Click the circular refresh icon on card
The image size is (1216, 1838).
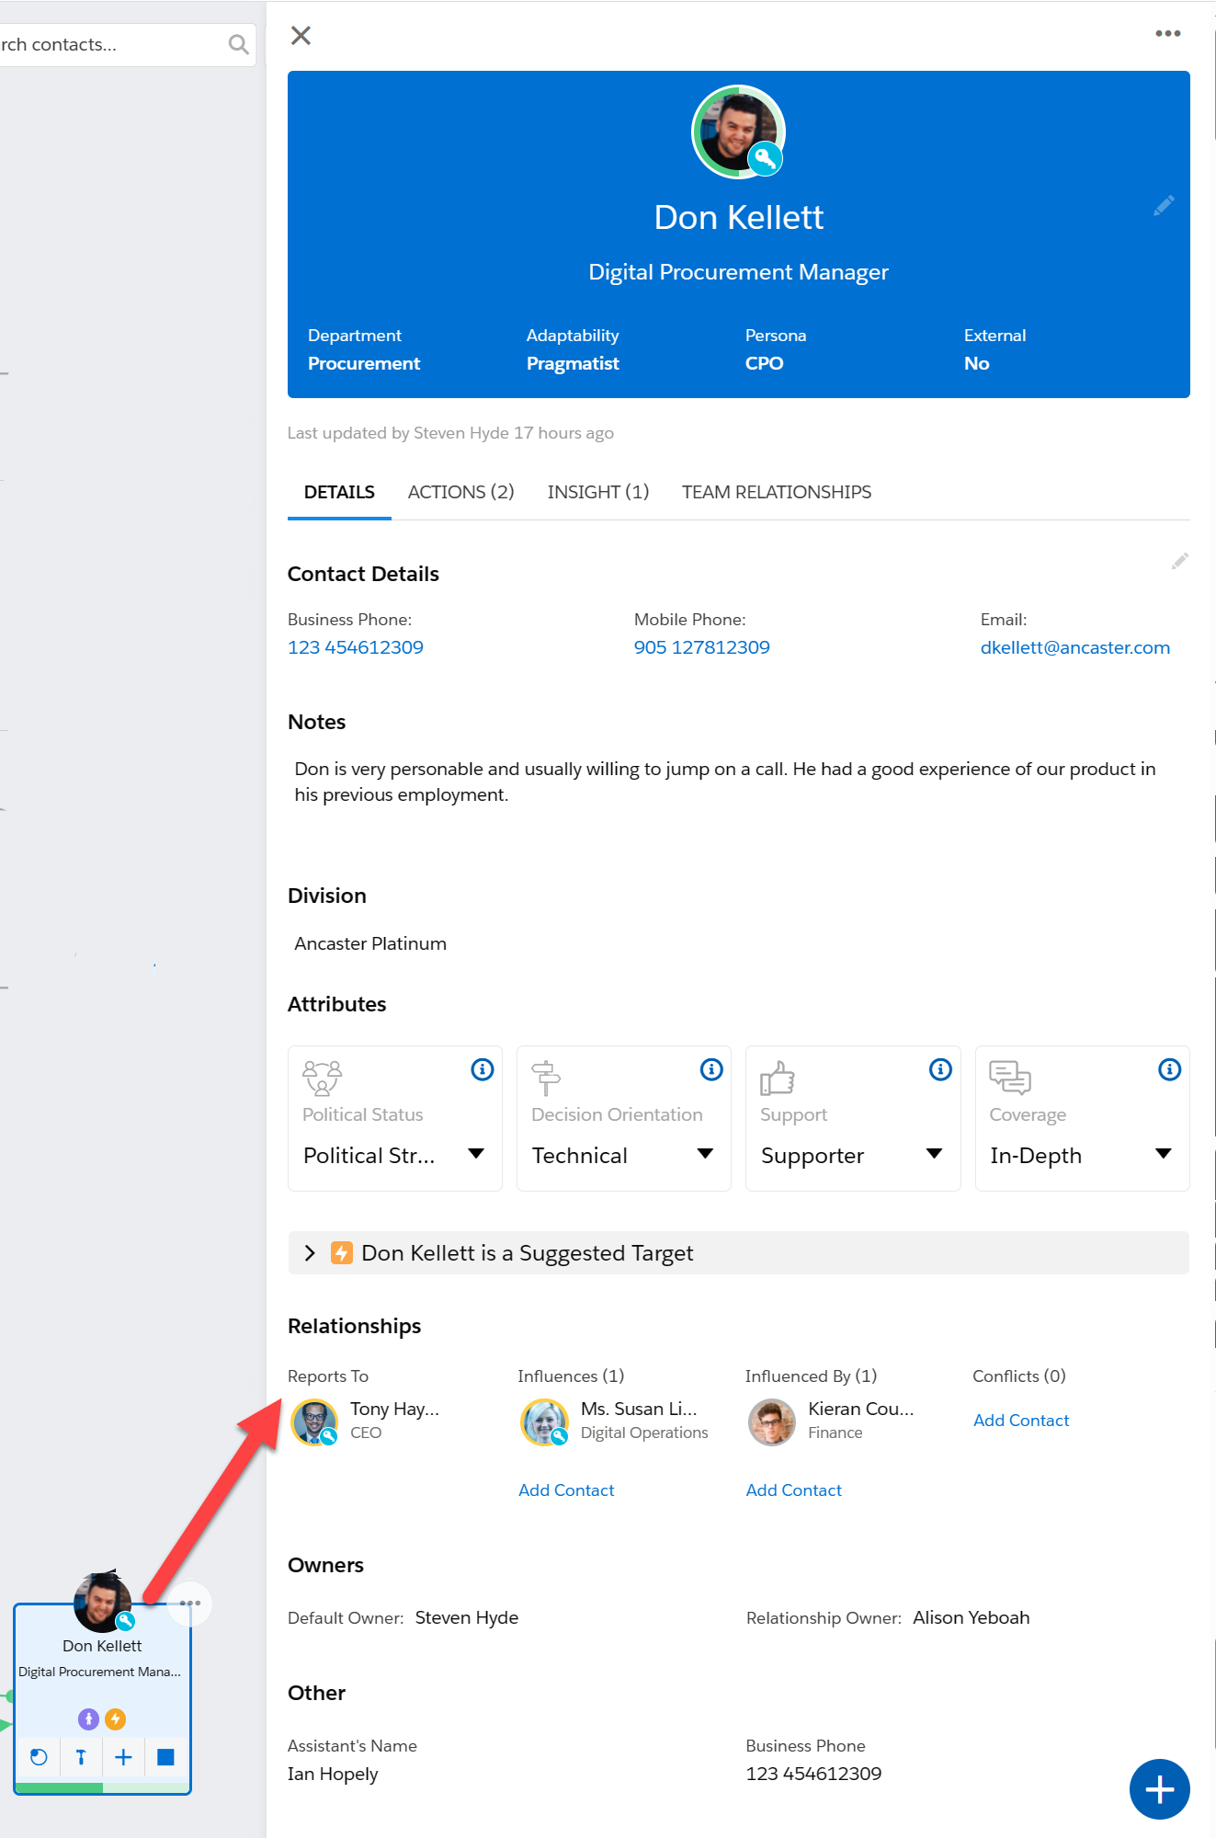click(39, 1757)
